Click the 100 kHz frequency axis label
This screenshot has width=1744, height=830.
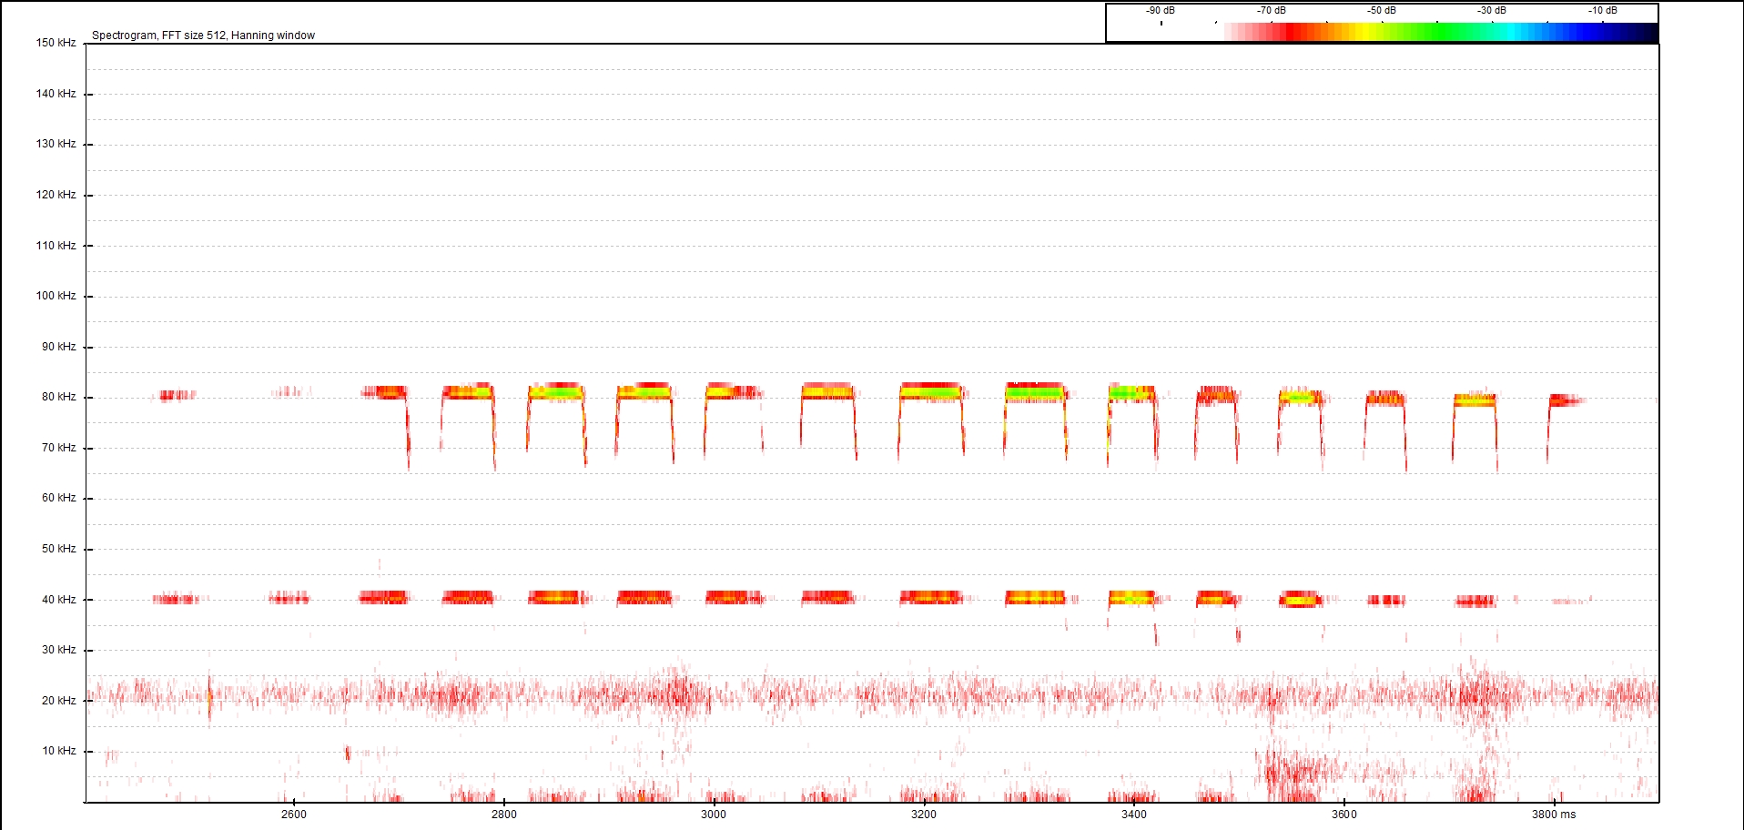tap(56, 296)
